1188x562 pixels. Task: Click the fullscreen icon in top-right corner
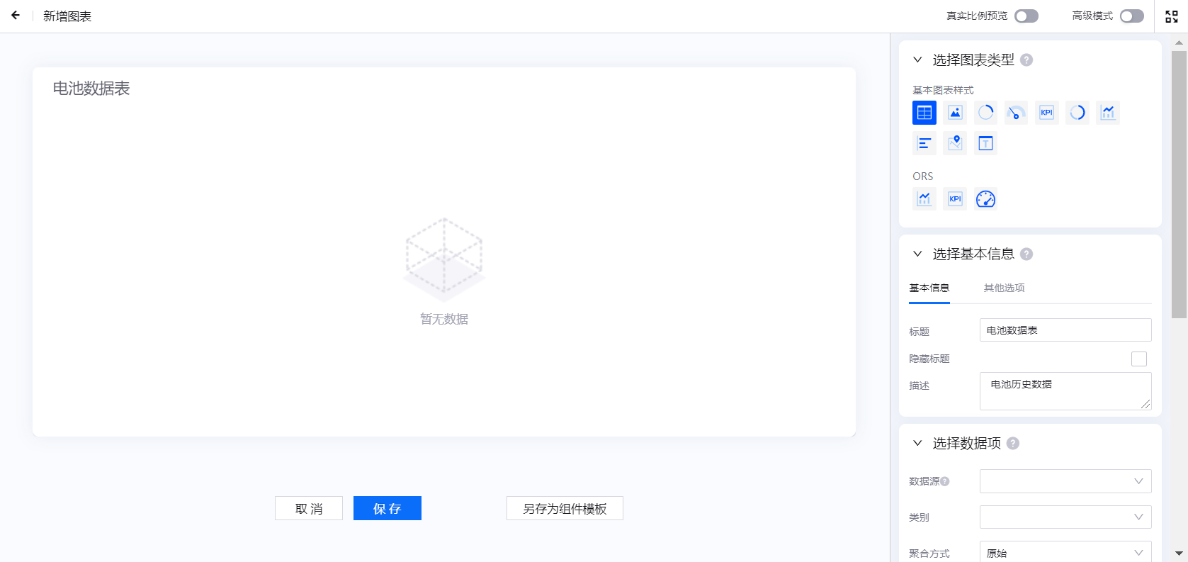[1172, 16]
